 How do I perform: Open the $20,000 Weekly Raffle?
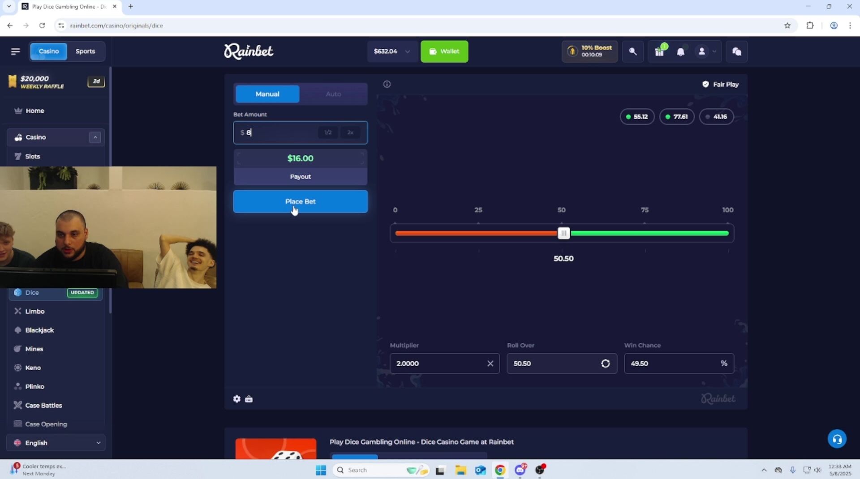56,82
